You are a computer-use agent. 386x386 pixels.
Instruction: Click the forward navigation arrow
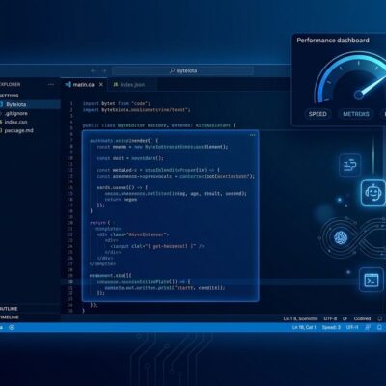point(104,70)
